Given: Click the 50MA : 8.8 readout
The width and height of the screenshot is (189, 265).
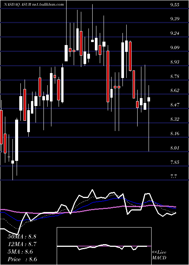Looking at the screenshot, I should (x=22, y=237).
